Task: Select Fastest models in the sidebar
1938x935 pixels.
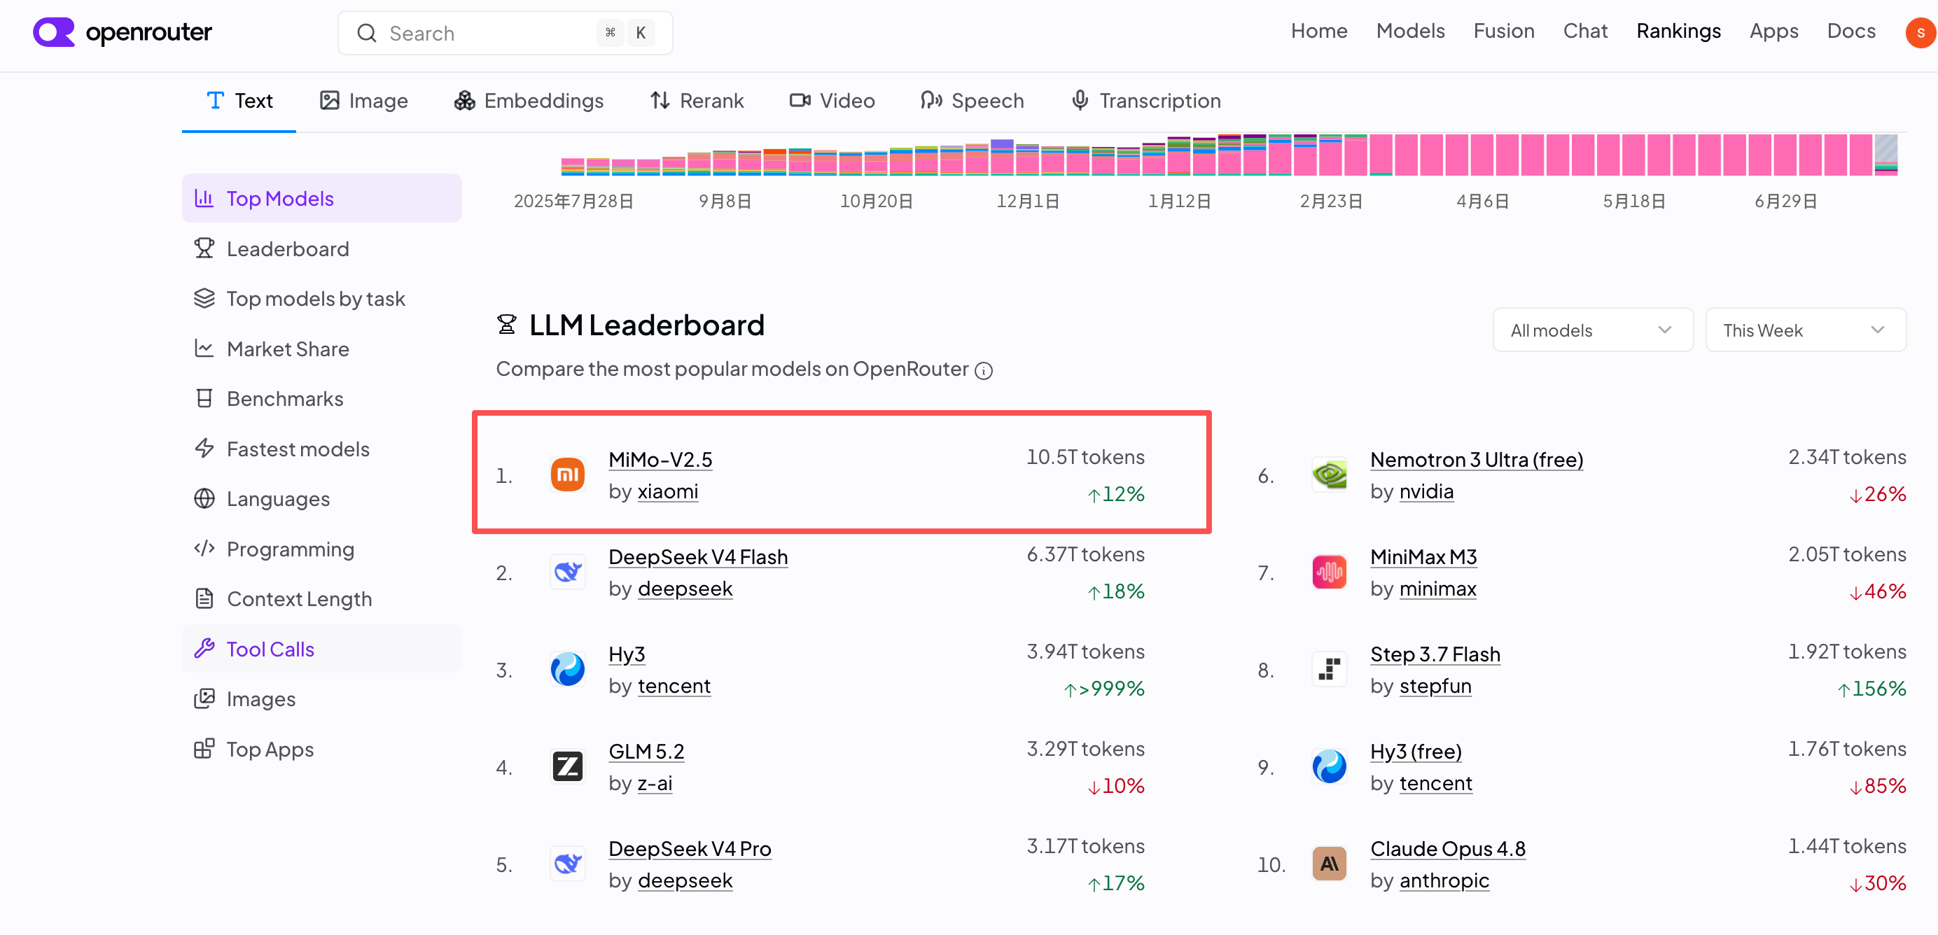Action: [322, 449]
